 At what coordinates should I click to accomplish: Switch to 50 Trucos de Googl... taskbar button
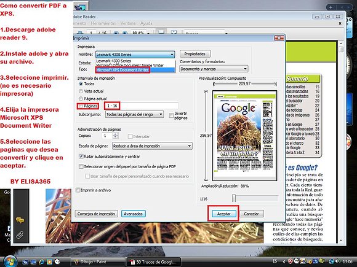(154, 261)
